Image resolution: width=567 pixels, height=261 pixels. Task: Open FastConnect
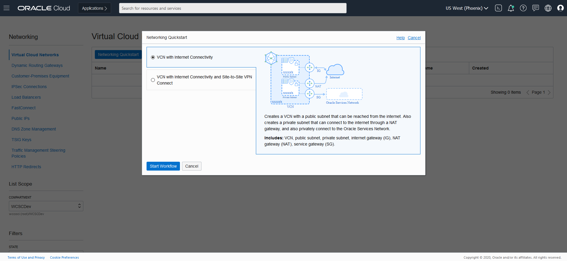[23, 108]
